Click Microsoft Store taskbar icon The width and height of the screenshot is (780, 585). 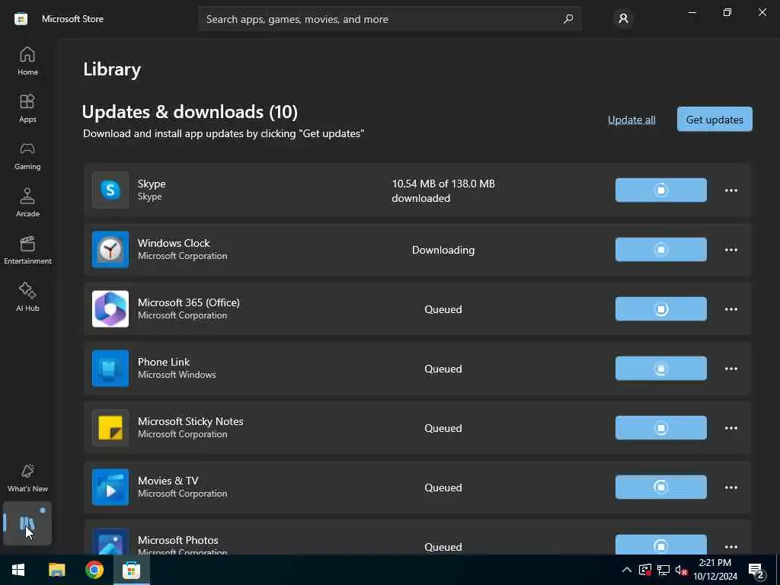(x=131, y=570)
